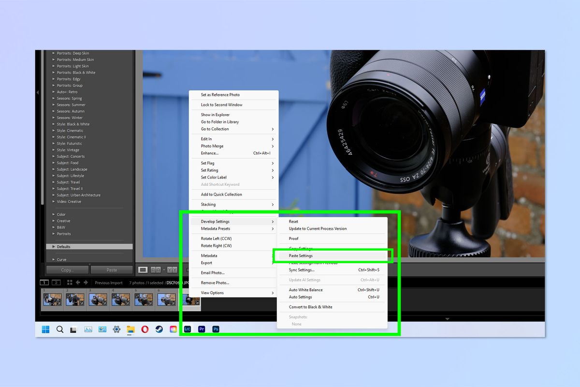
Task: Select the grid view icon in the filmstrip toolbar
Action: point(69,282)
